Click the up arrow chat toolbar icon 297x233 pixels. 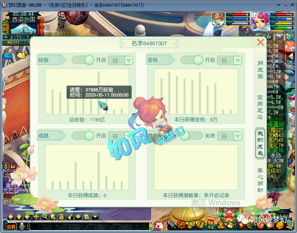pos(19,217)
